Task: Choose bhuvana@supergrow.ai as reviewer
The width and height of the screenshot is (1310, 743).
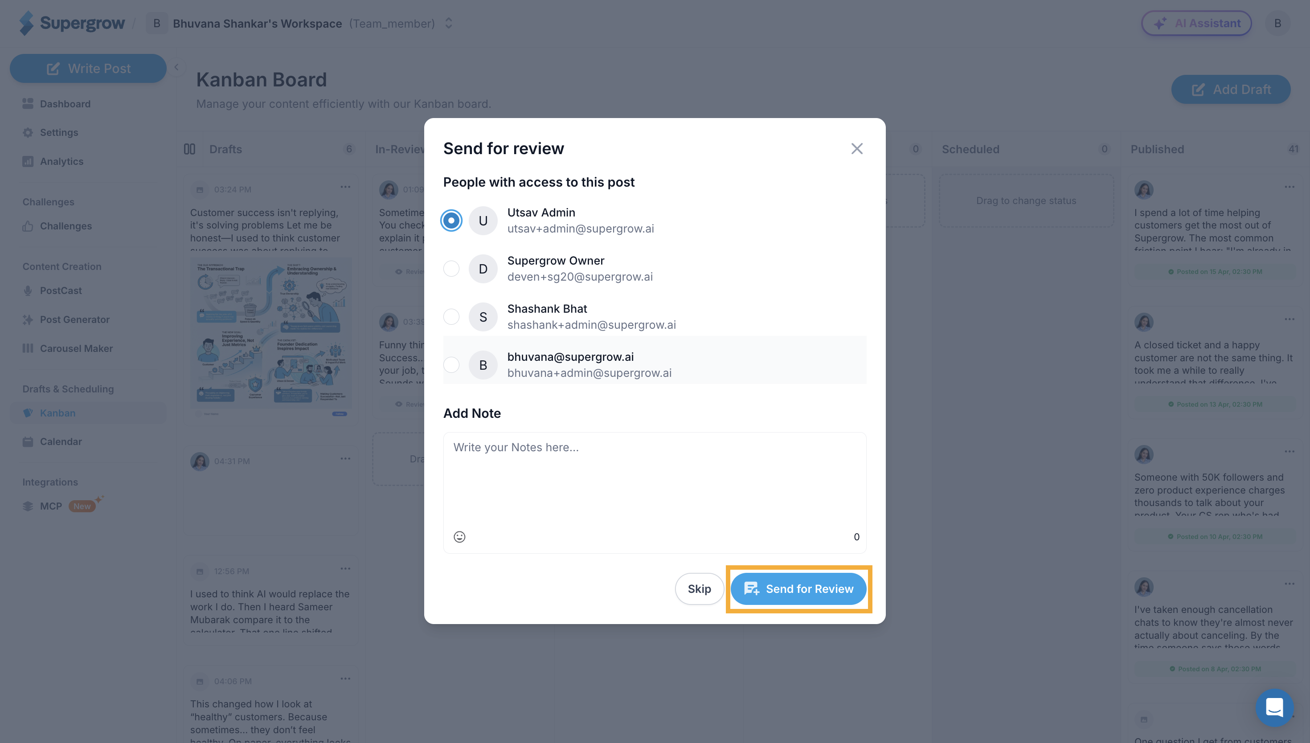Action: tap(451, 365)
